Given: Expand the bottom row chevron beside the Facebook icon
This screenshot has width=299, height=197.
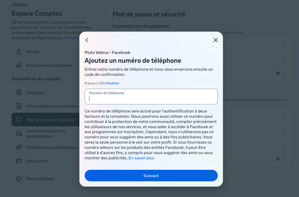Looking at the screenshot, I should click(284, 159).
